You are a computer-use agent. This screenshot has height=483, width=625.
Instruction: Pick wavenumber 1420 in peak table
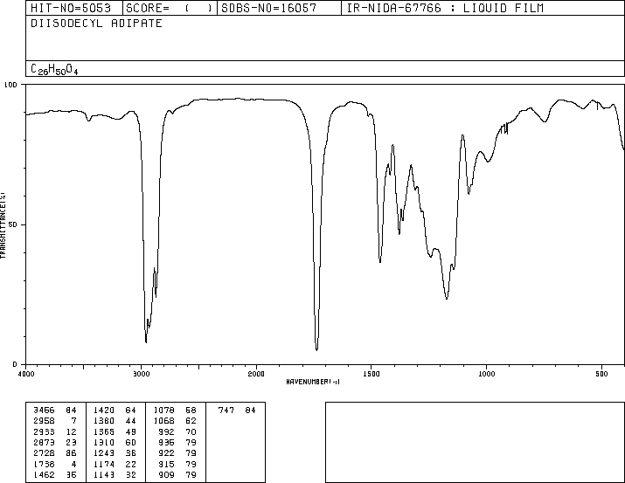coord(104,411)
